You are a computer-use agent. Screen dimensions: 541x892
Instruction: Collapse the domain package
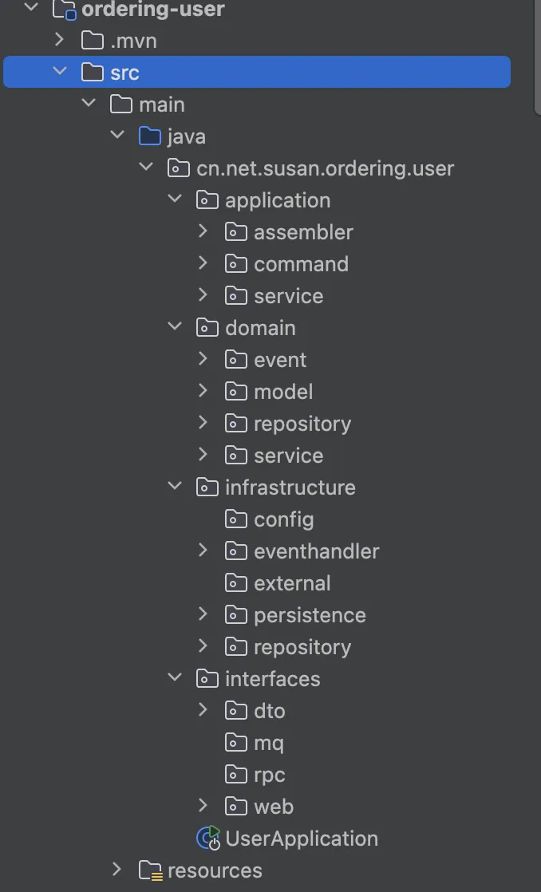pos(174,328)
